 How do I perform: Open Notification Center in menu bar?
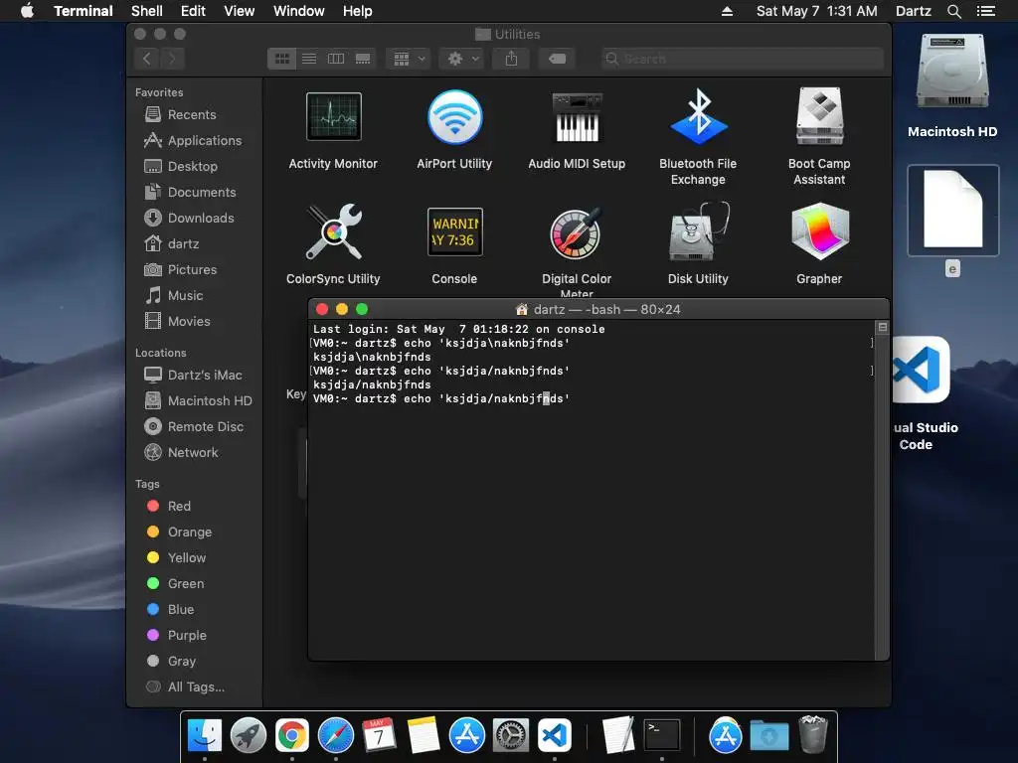pos(985,11)
